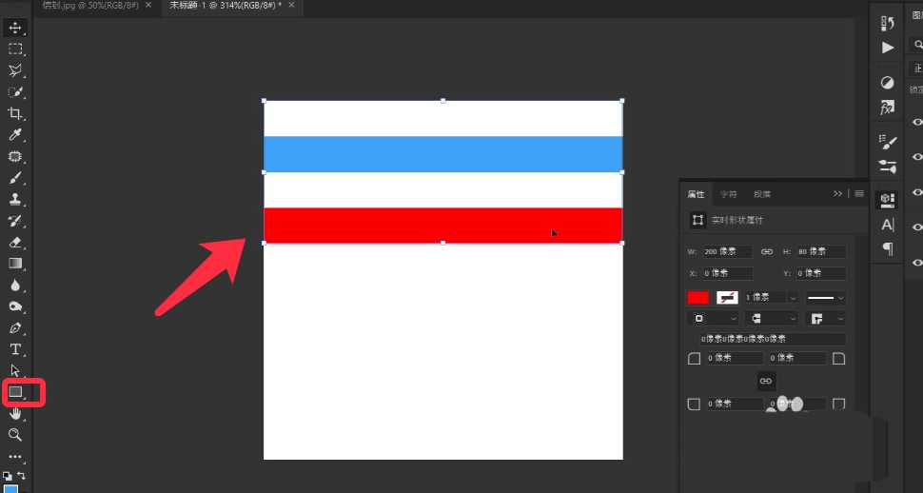Open the stroke line join dropdown
The image size is (923, 493).
826,318
